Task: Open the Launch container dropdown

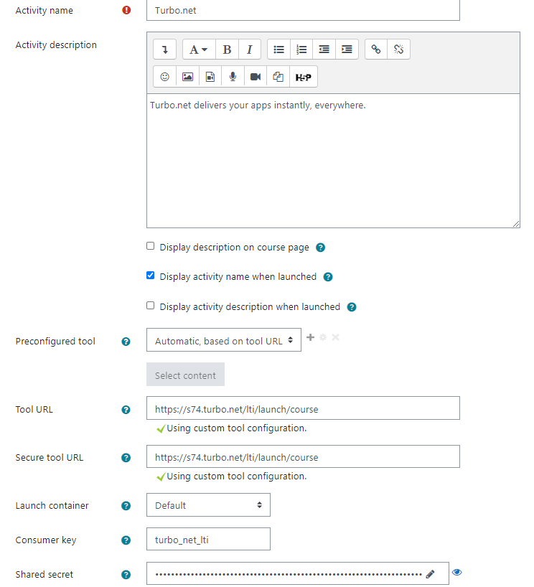Action: [x=208, y=504]
